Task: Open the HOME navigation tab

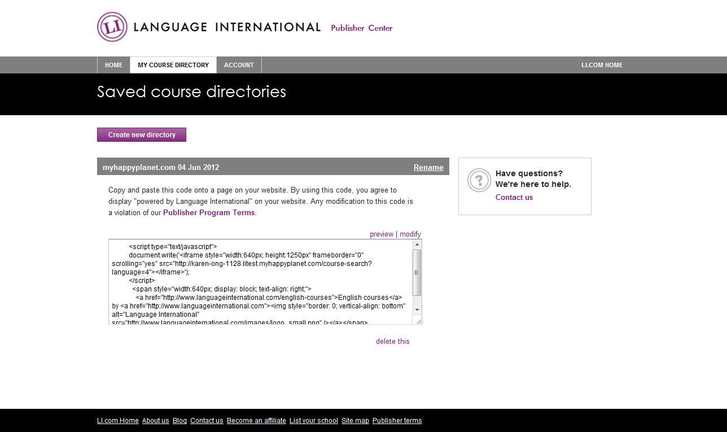Action: [113, 65]
